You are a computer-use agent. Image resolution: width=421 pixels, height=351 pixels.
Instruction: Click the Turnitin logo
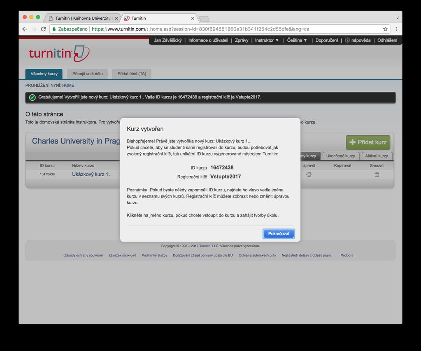[59, 53]
